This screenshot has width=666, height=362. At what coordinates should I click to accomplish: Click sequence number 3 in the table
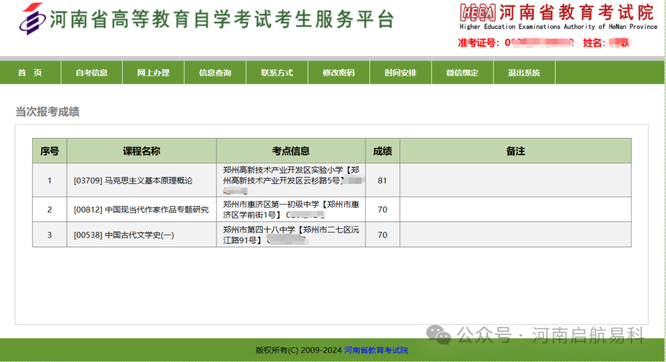(x=50, y=235)
